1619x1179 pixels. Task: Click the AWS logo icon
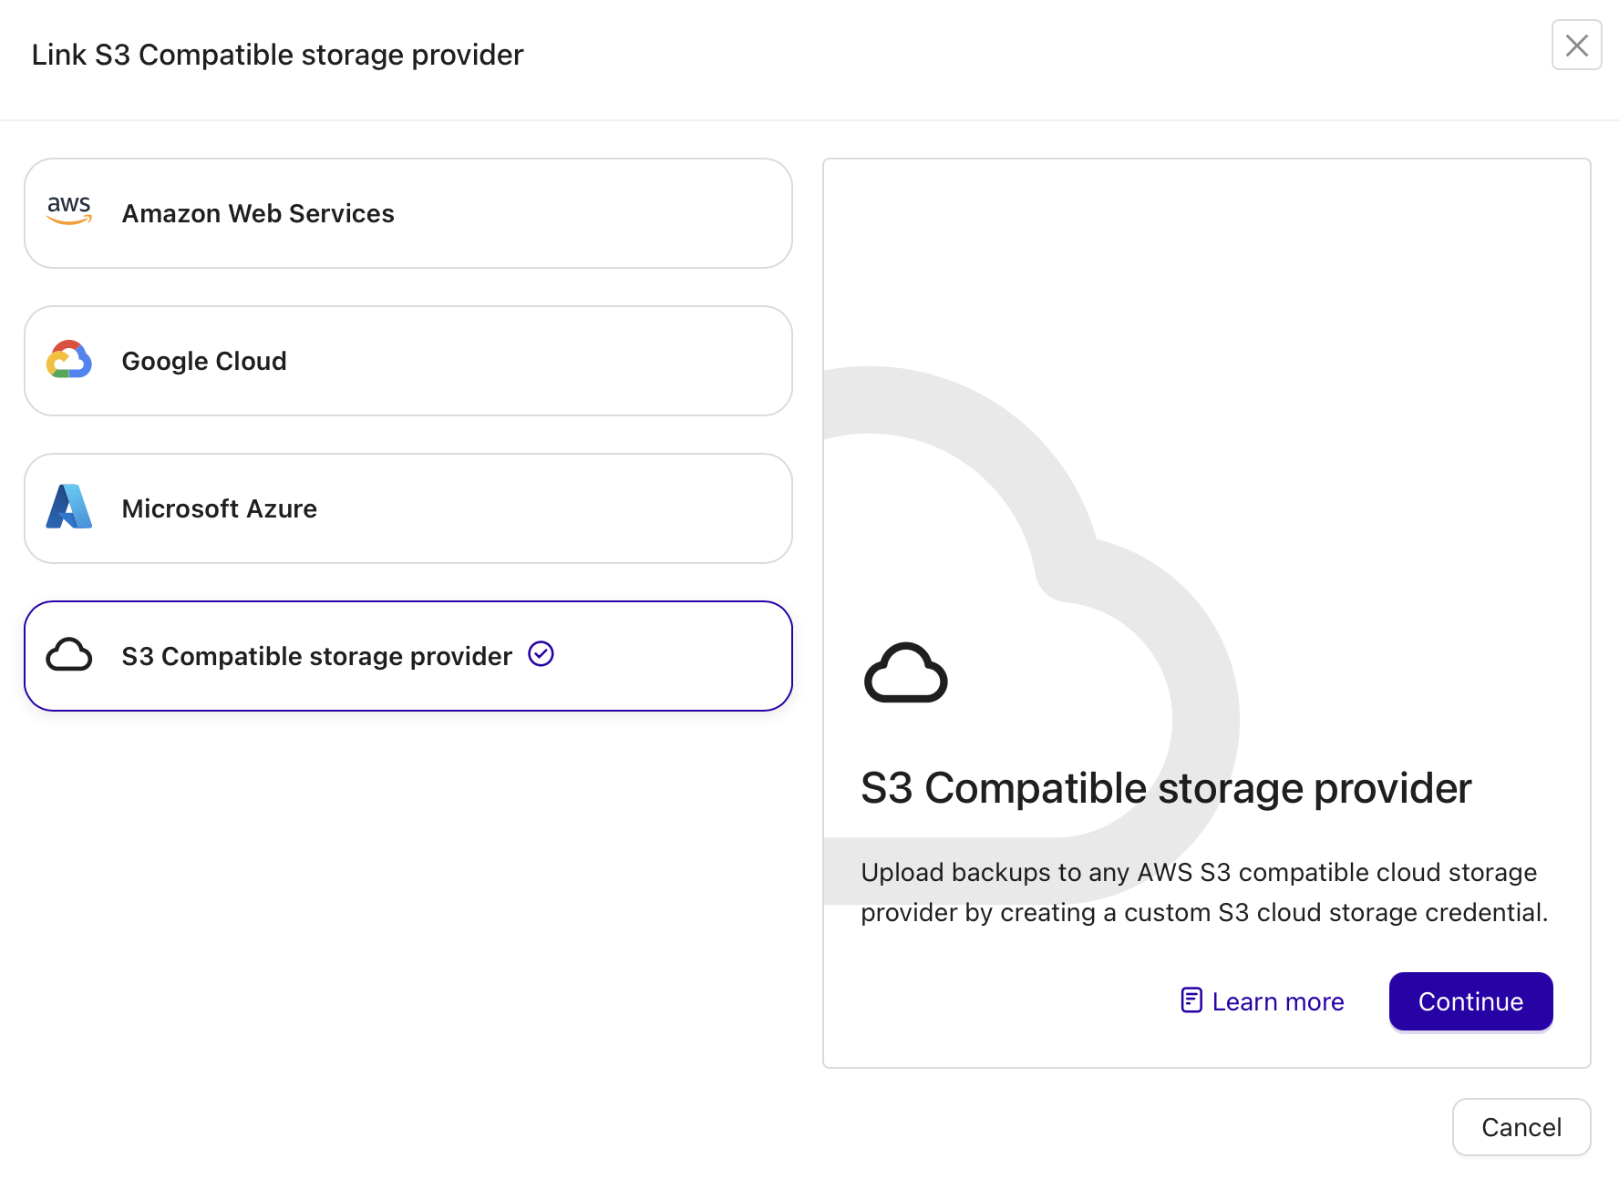point(68,210)
